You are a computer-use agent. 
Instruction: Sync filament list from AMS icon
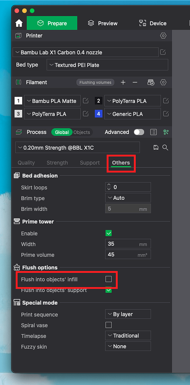(x=151, y=82)
